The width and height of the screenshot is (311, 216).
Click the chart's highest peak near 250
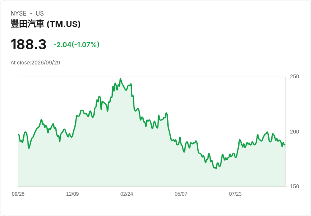120,79
